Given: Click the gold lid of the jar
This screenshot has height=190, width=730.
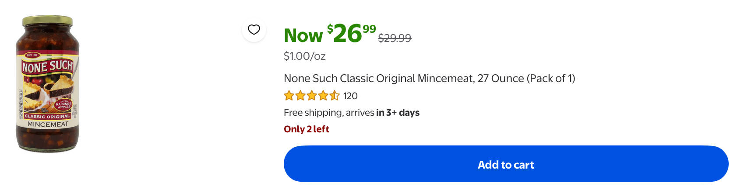Looking at the screenshot, I should (x=48, y=21).
